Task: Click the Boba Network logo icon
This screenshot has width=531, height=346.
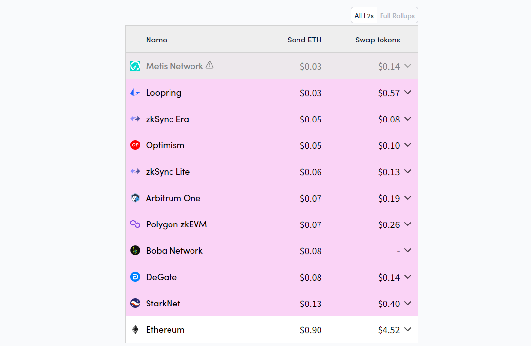Action: point(135,251)
